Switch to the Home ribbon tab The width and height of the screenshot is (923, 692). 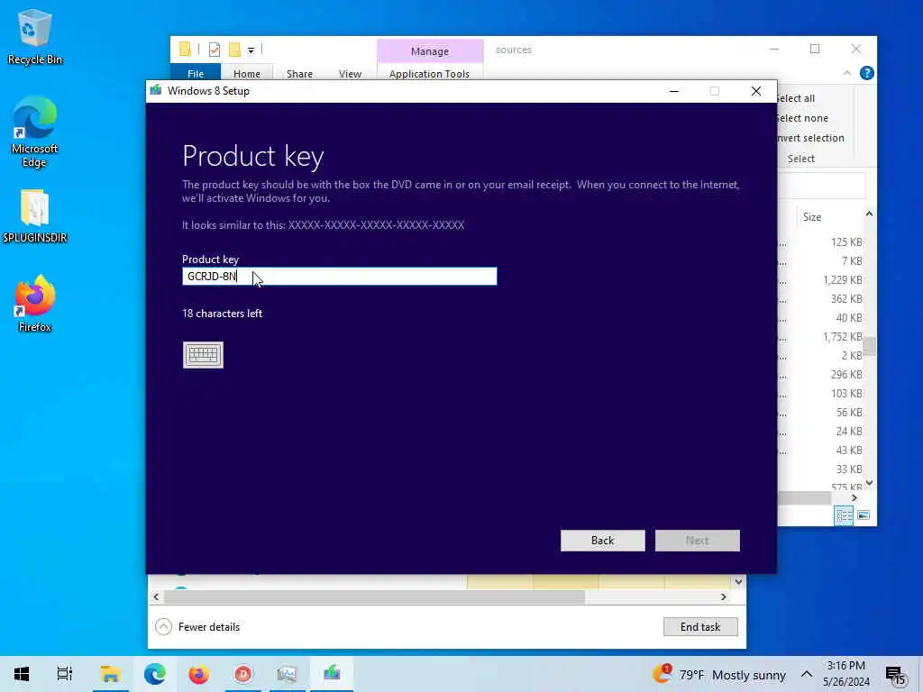click(247, 74)
